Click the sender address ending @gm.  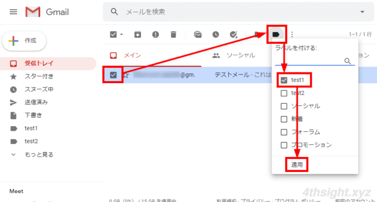coord(164,75)
